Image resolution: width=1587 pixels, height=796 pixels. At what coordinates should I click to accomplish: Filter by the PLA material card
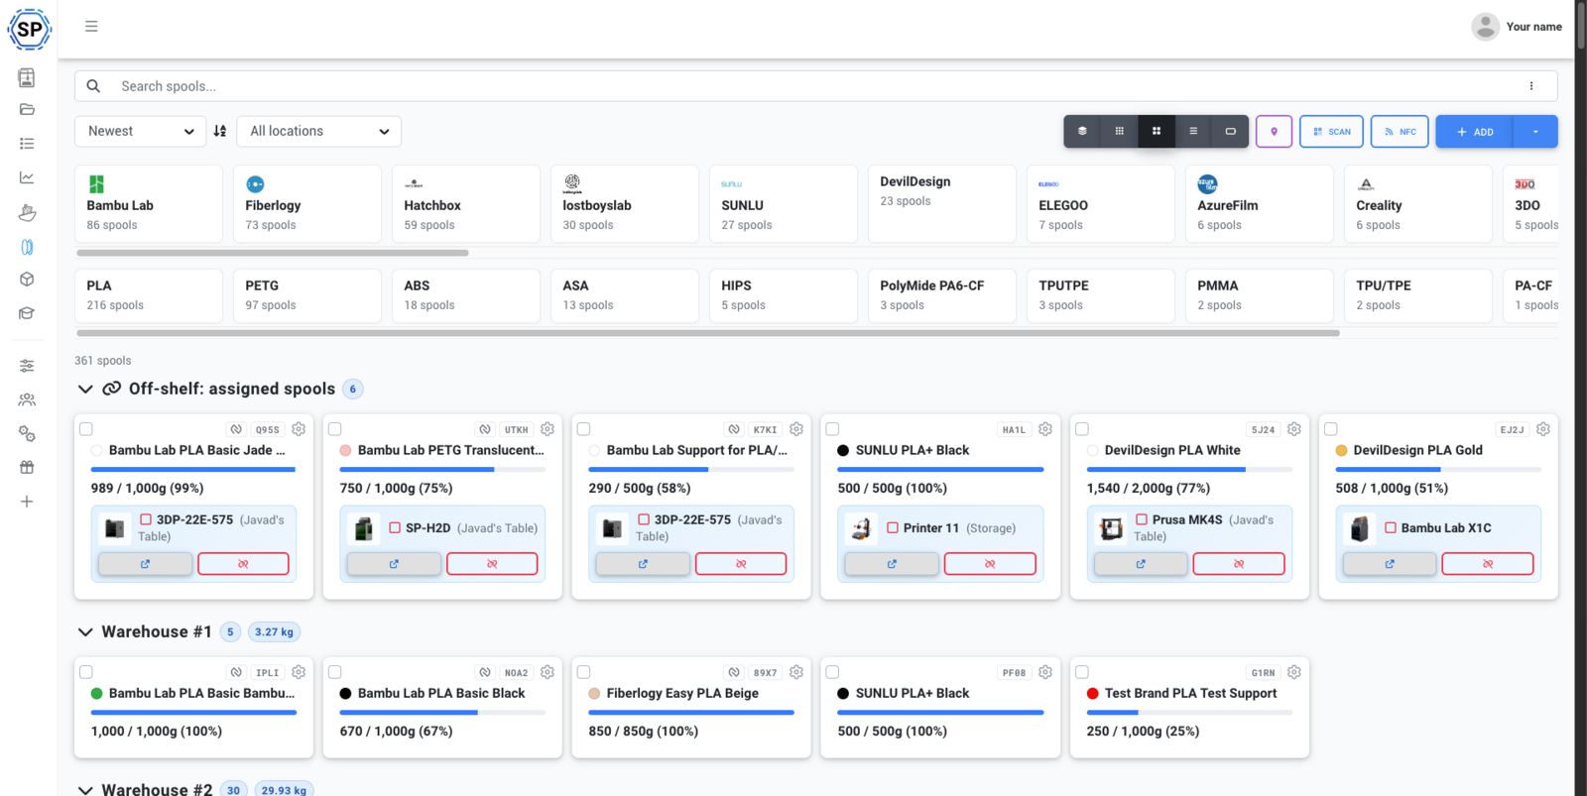pos(149,295)
